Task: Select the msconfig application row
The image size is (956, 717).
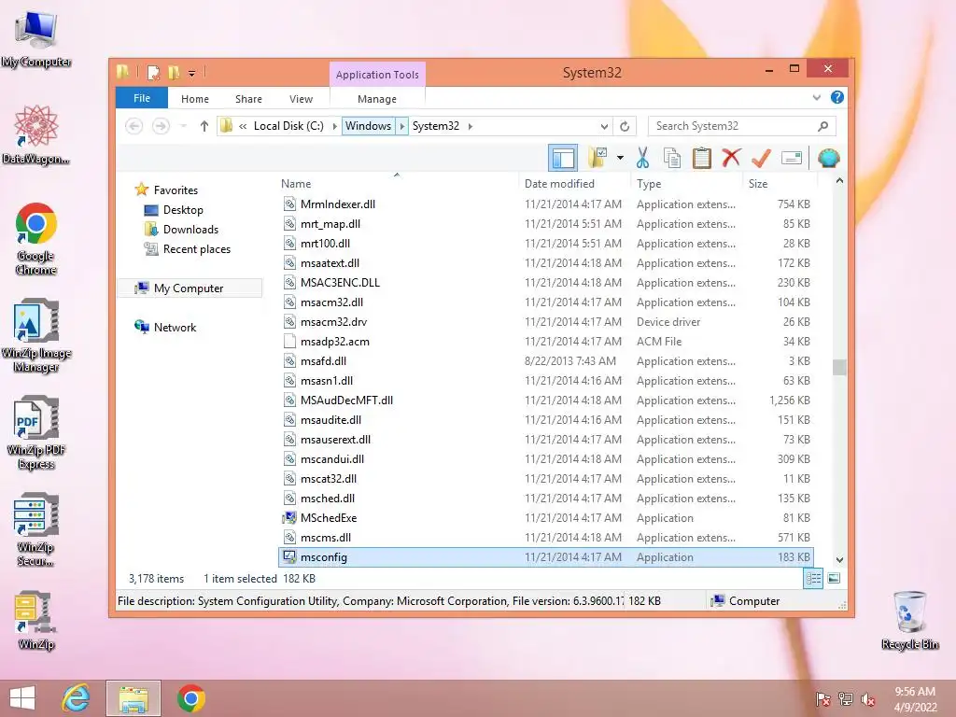Action: pyautogui.click(x=546, y=556)
